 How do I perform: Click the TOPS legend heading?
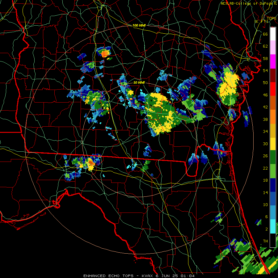(271, 18)
